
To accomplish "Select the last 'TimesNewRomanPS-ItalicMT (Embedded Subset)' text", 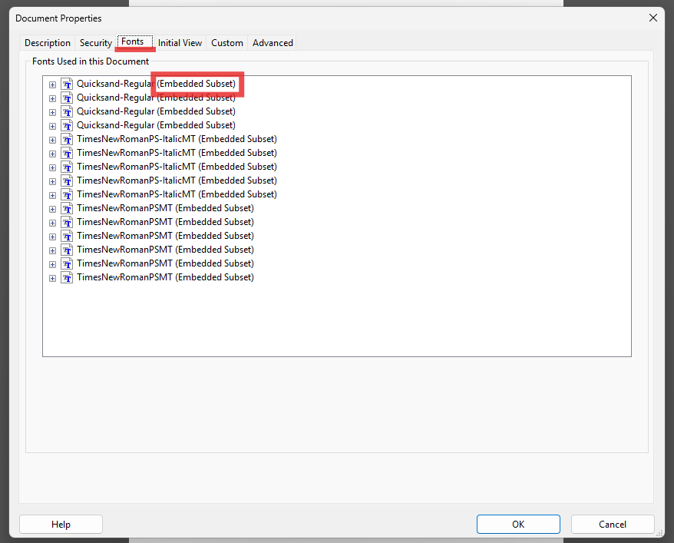I will pyautogui.click(x=177, y=194).
